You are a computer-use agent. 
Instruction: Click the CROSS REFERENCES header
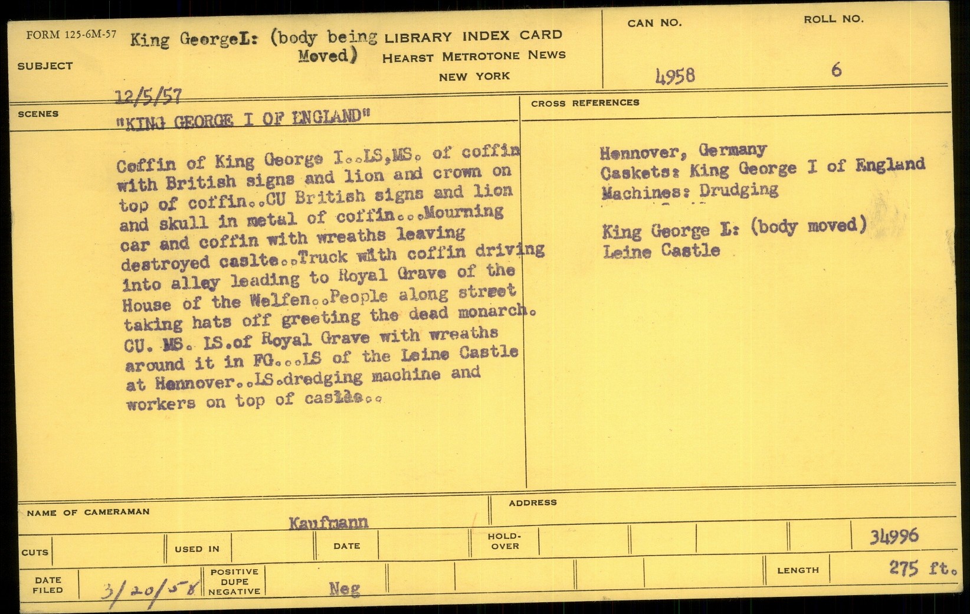pyautogui.click(x=585, y=103)
